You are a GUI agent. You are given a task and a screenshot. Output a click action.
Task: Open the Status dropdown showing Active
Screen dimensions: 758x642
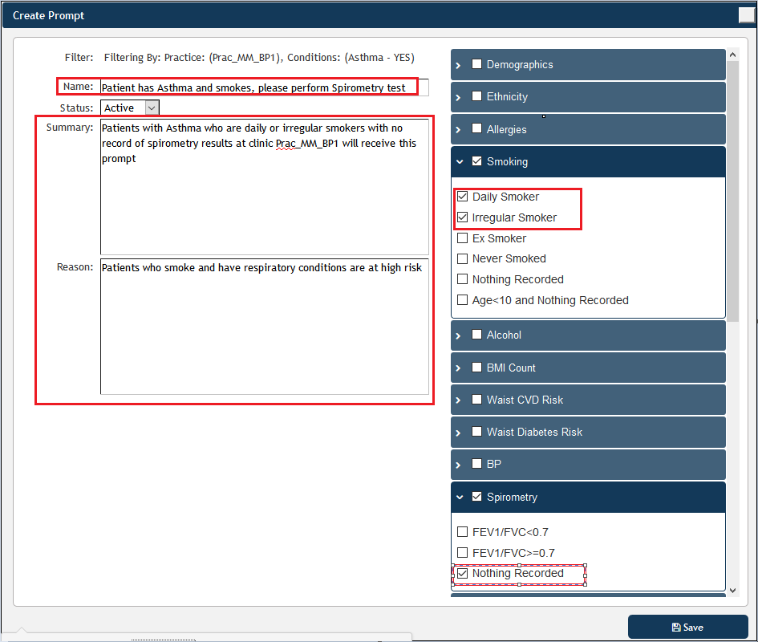(x=130, y=108)
